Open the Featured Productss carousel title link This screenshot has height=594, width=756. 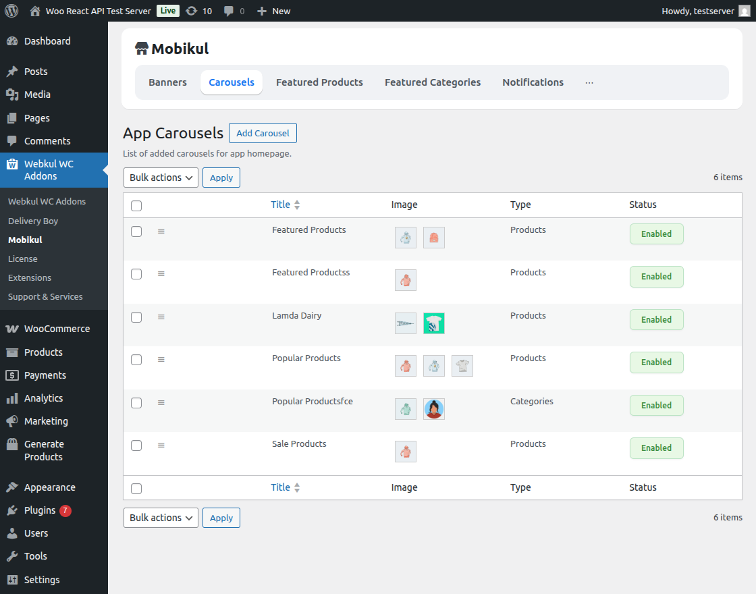(311, 272)
